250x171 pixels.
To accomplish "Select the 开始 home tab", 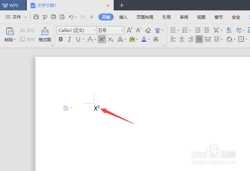I will click(x=106, y=17).
